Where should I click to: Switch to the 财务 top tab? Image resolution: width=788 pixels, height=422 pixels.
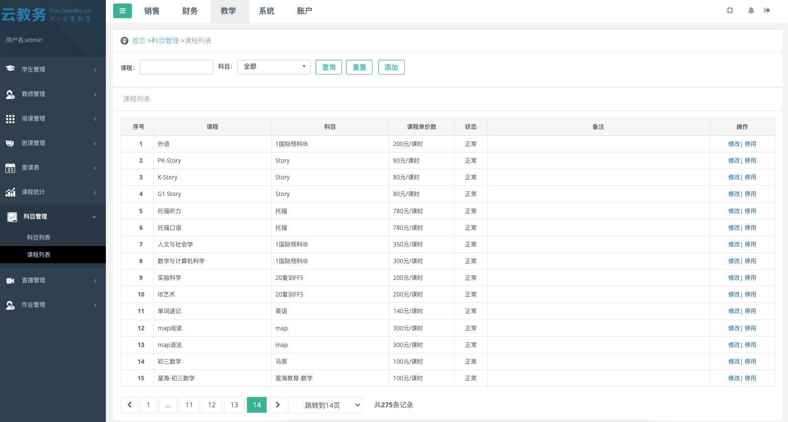coord(190,11)
